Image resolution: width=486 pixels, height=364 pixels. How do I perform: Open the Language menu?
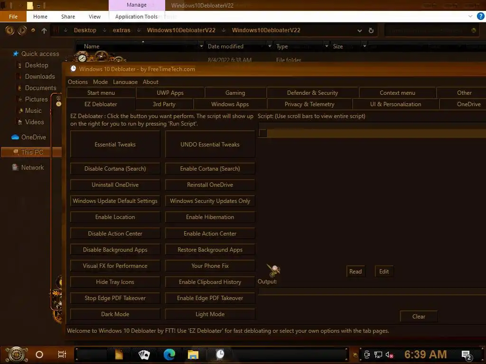(x=125, y=82)
